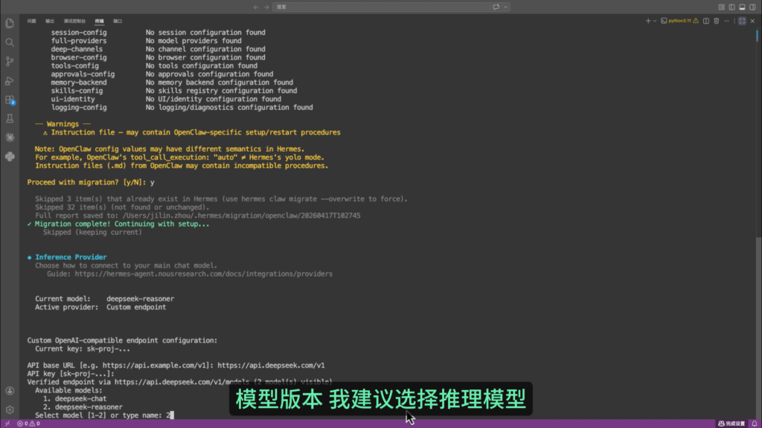The width and height of the screenshot is (762, 428).
Task: Click the migration report file path
Action: (242, 215)
